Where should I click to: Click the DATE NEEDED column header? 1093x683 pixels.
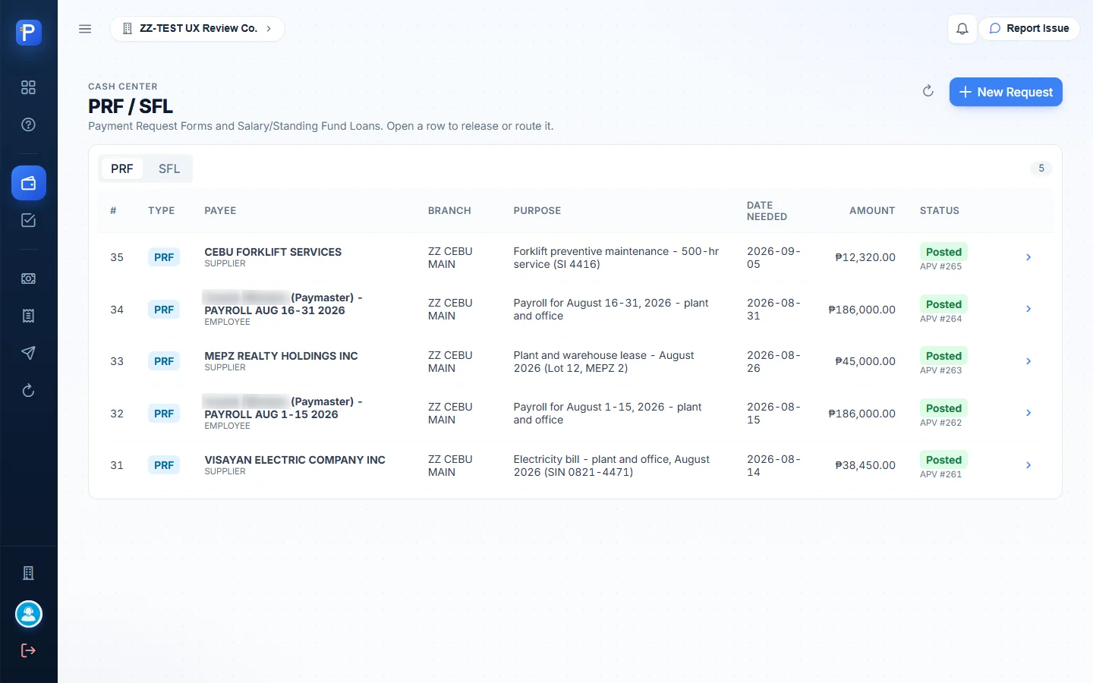pos(767,211)
